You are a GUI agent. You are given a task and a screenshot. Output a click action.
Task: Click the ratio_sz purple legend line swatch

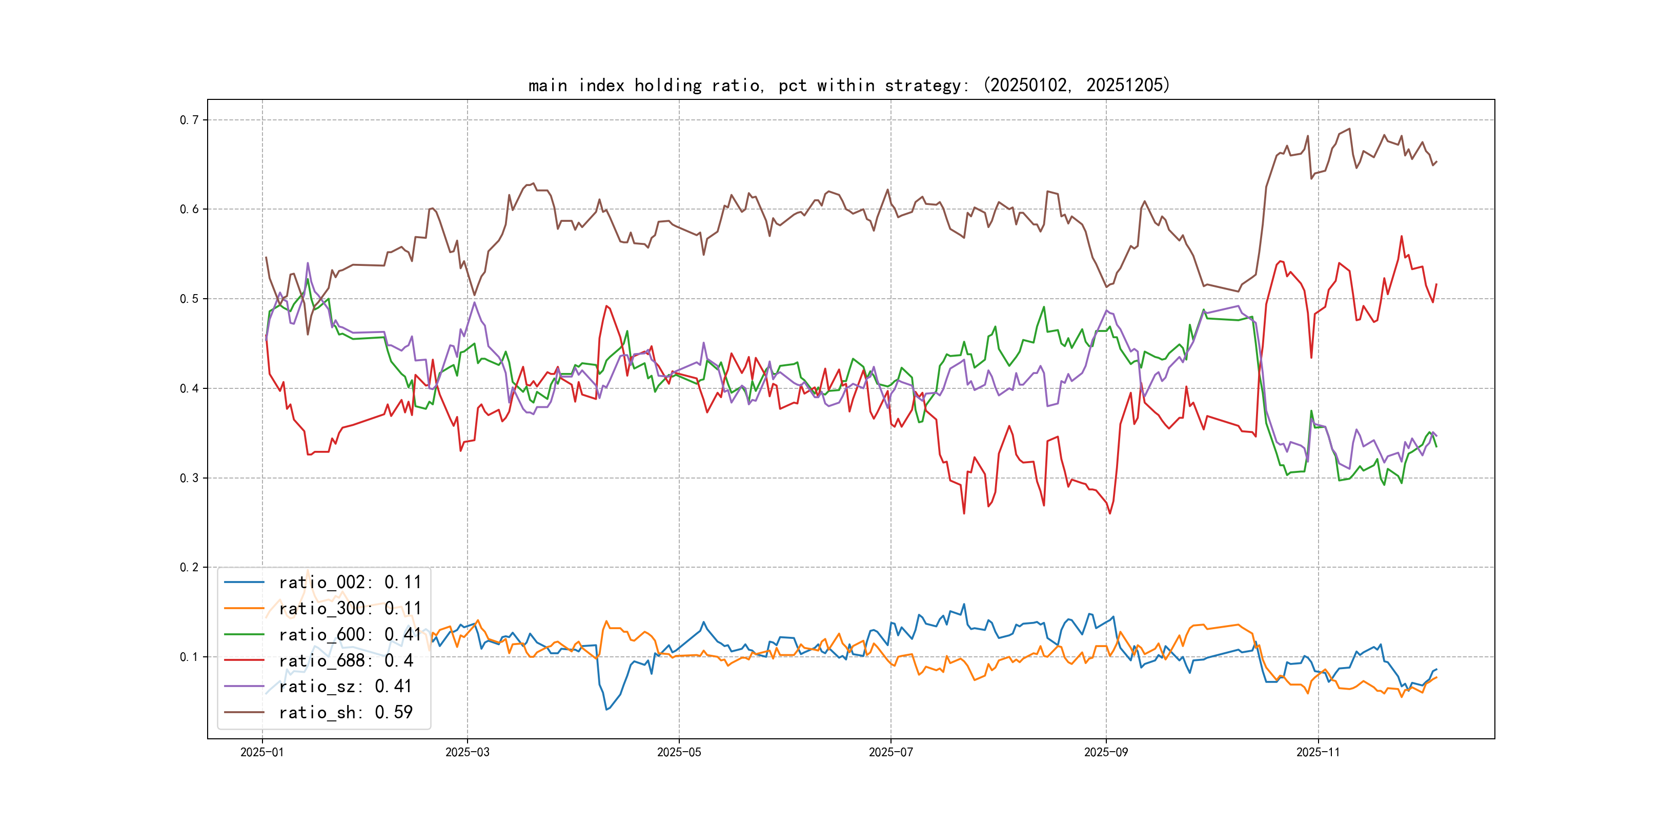(x=244, y=687)
